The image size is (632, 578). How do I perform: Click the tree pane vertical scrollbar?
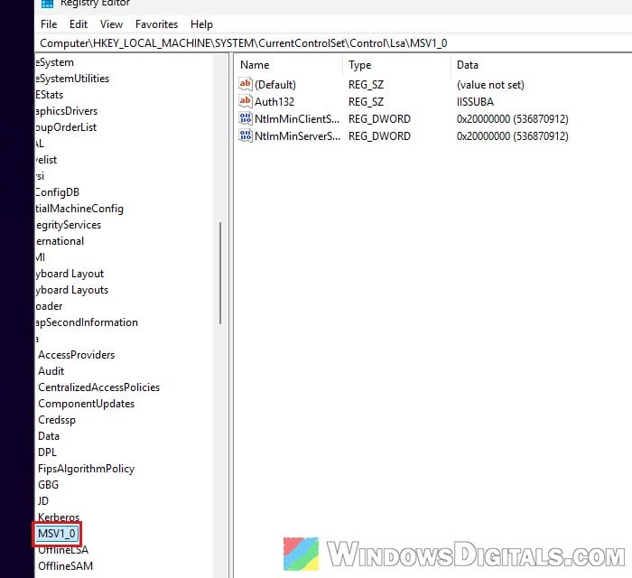(x=220, y=273)
